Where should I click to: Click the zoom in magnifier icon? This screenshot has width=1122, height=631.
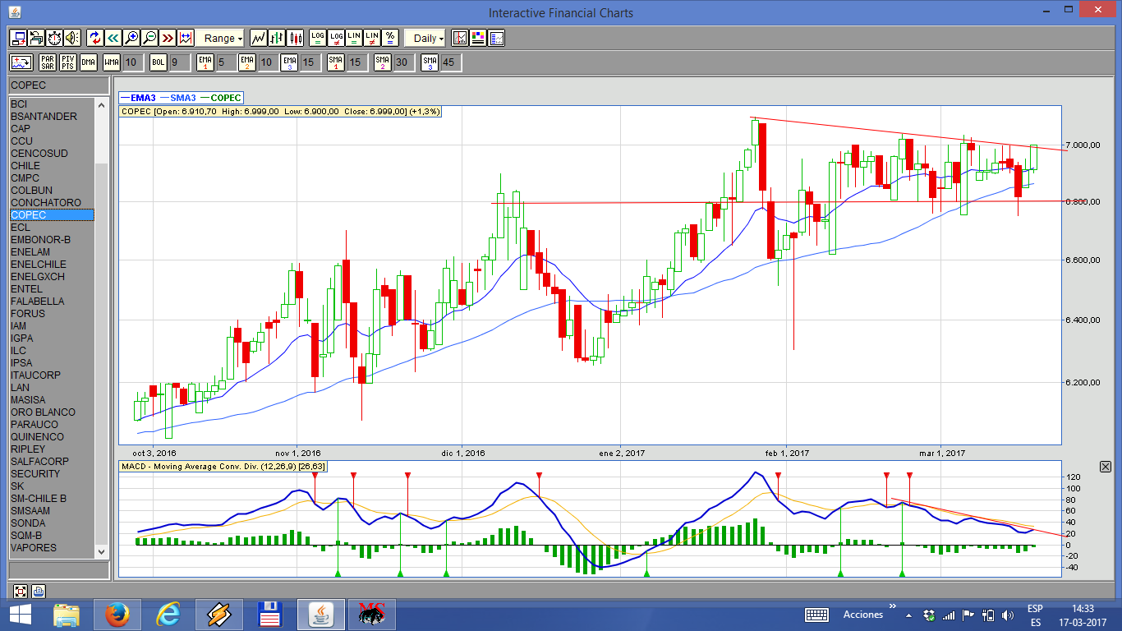131,38
